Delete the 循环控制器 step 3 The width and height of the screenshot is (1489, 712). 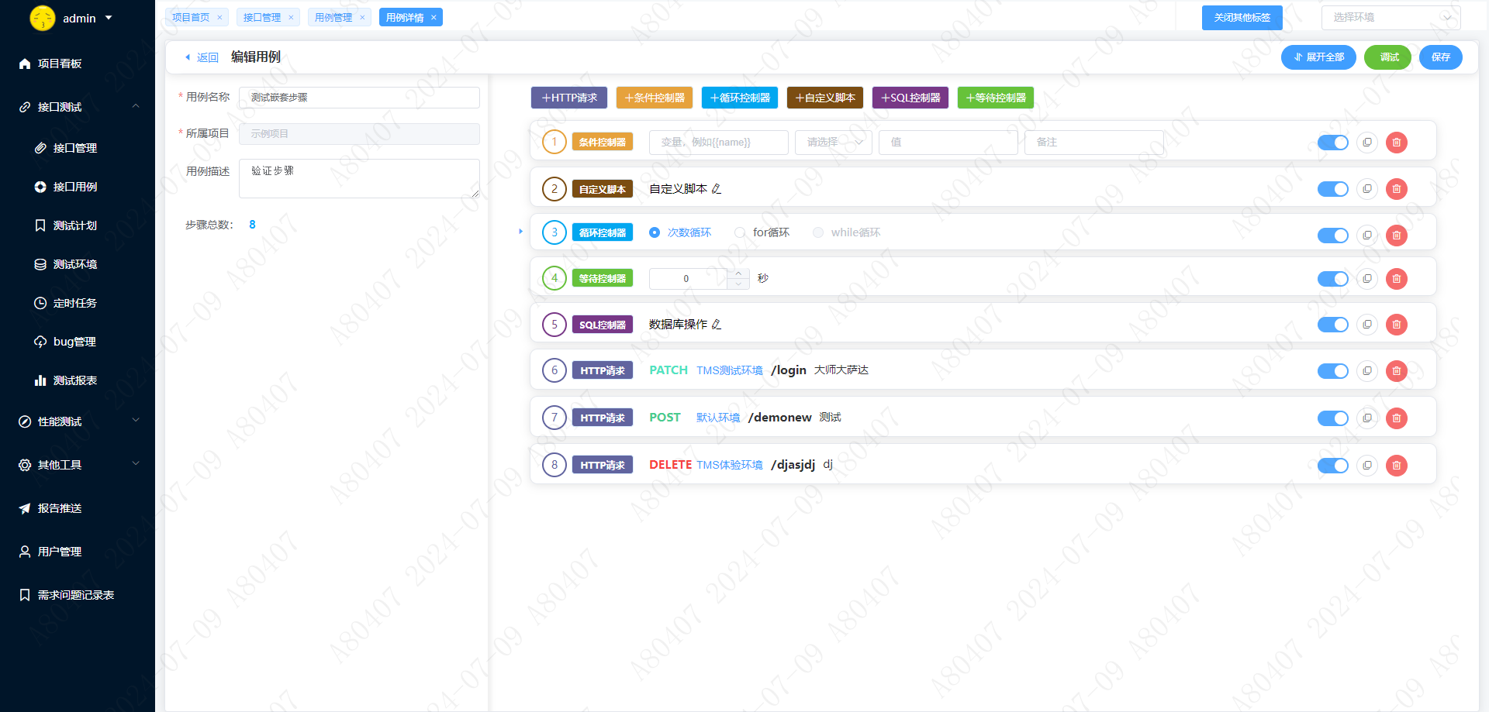tap(1397, 236)
